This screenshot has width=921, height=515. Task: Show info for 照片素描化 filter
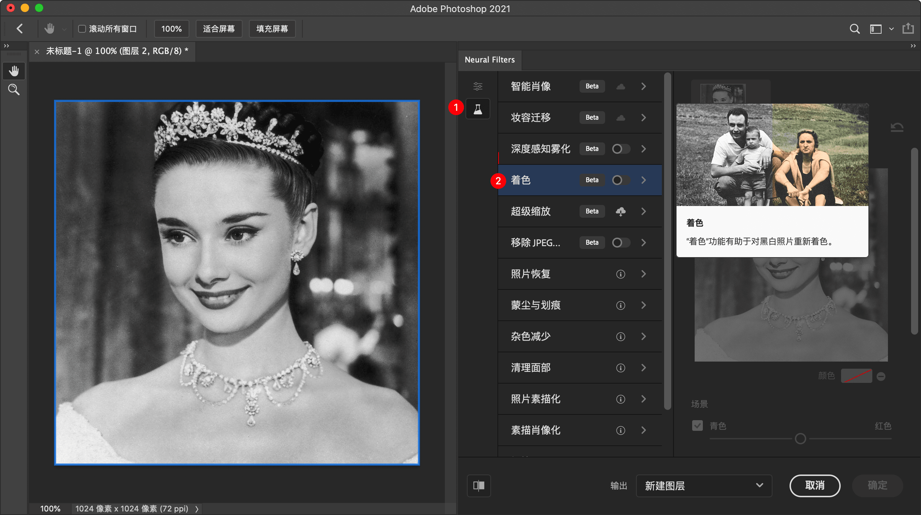point(621,399)
